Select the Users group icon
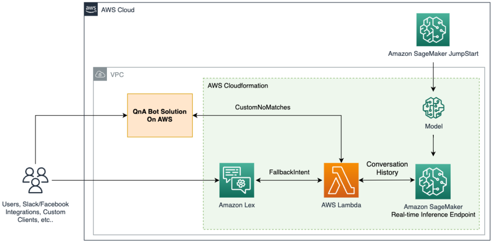The image size is (493, 244). 35,180
